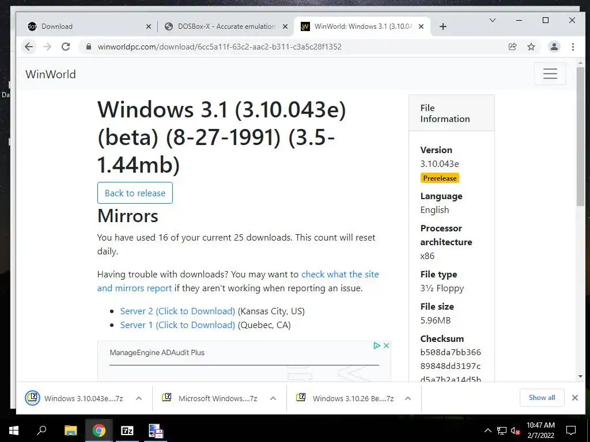Click the 3.10.043e version value
This screenshot has height=442, width=590.
click(x=440, y=164)
